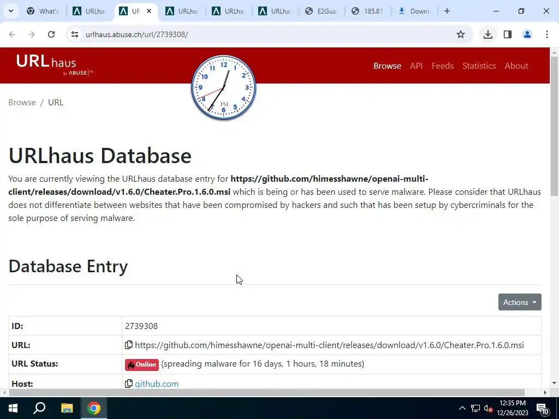Open a new tab with plus button

pos(447,11)
